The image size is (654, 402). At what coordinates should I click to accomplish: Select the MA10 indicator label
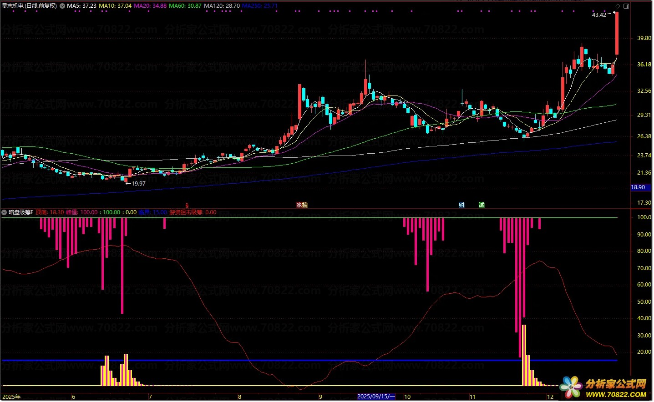115,6
